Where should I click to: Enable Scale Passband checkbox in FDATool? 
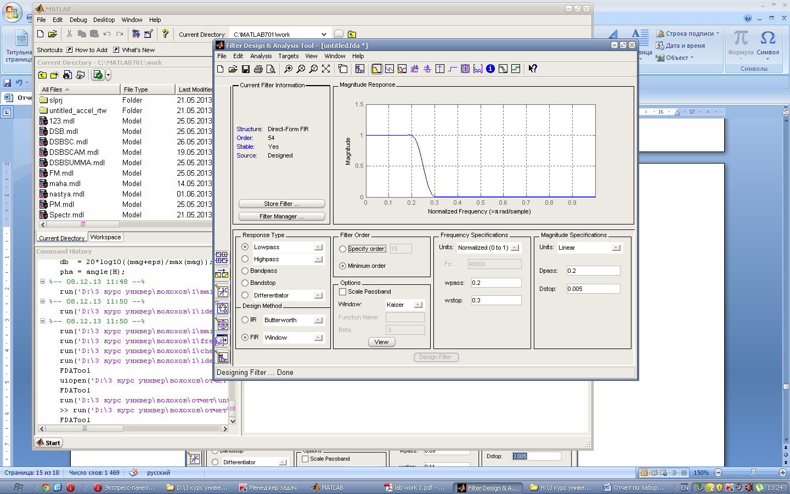343,291
